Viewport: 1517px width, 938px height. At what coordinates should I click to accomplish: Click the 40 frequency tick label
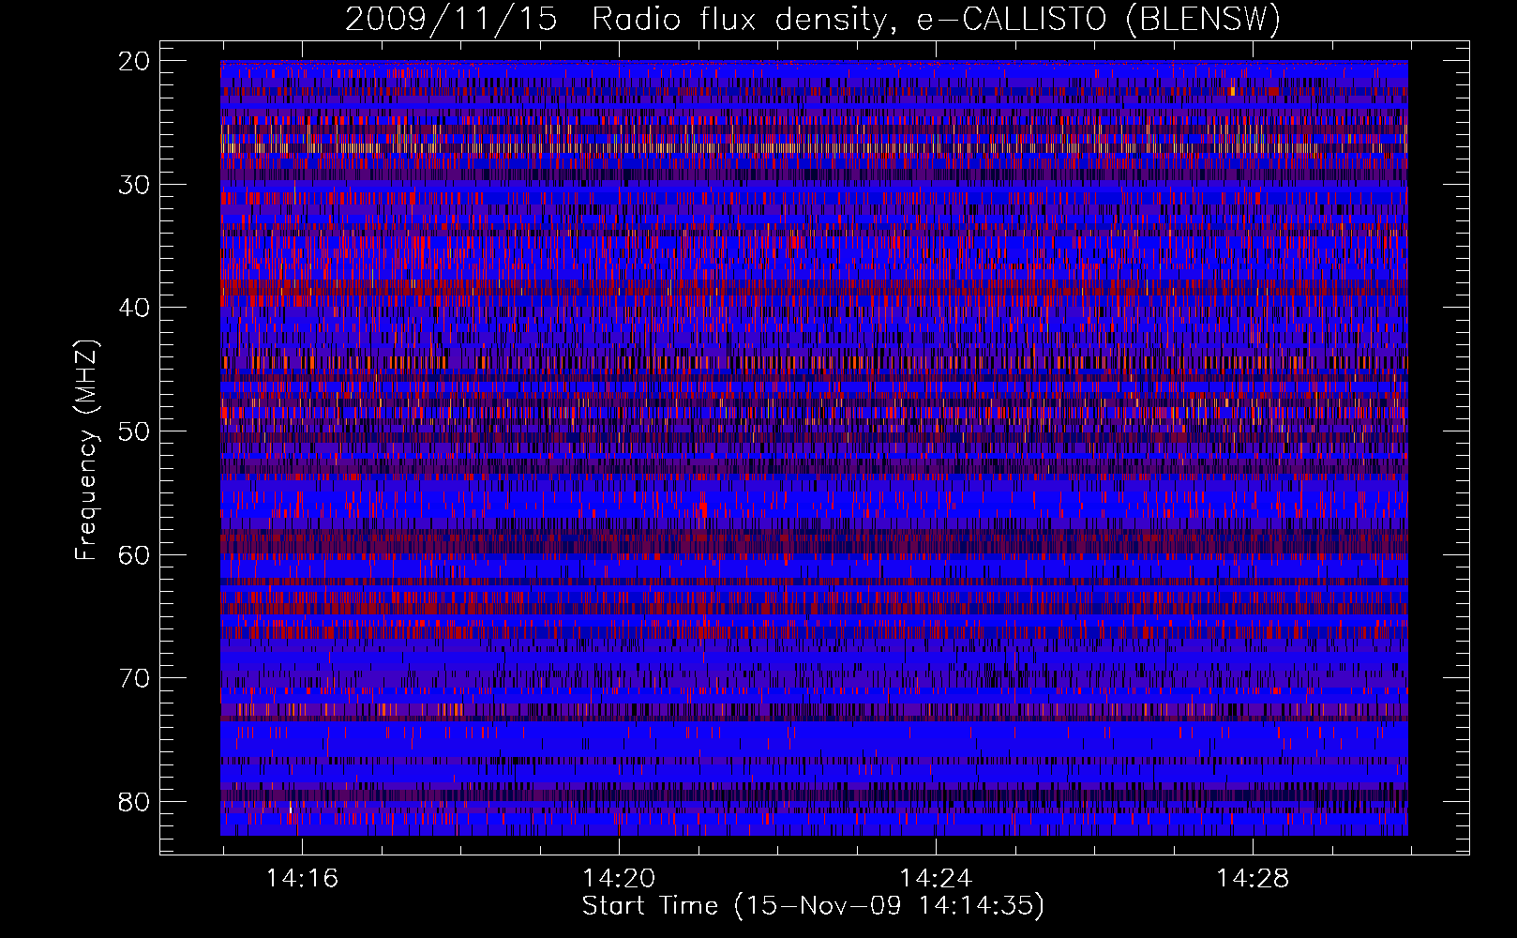click(x=135, y=308)
